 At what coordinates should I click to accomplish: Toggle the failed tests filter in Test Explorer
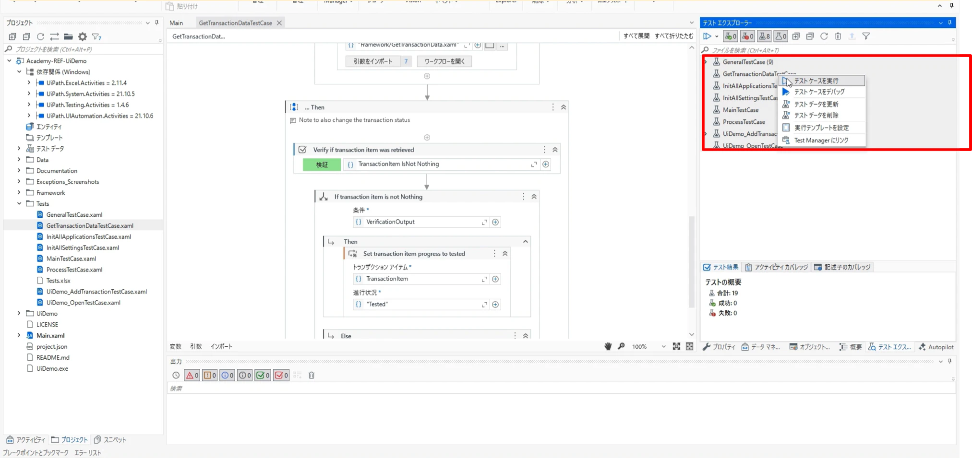tap(747, 36)
